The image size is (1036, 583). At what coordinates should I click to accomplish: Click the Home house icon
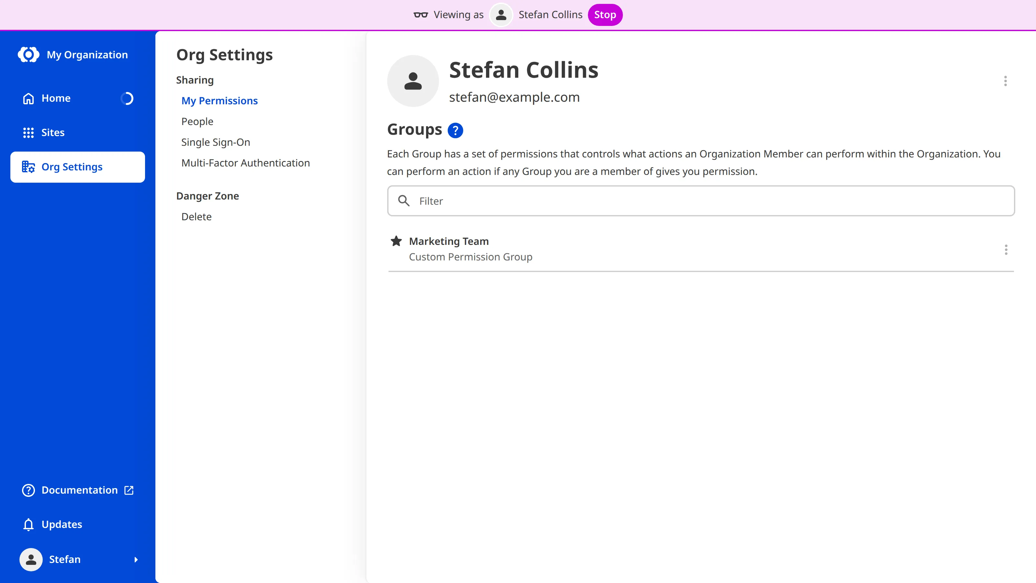[x=28, y=98]
